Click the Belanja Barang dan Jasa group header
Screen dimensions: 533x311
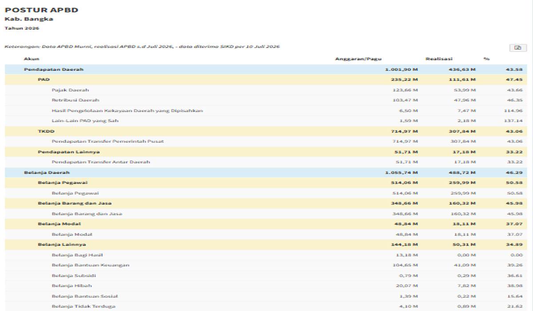tap(266, 203)
